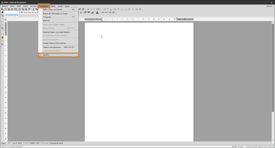
Task: Click the Ferramentas menu header
Action: (44, 6)
